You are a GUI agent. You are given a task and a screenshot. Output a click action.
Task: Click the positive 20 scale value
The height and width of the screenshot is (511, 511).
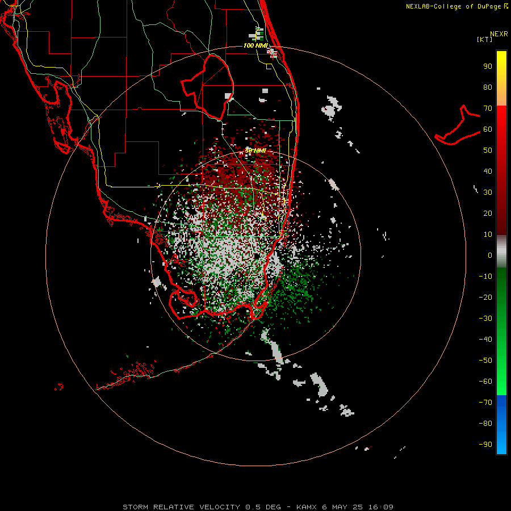pos(488,213)
